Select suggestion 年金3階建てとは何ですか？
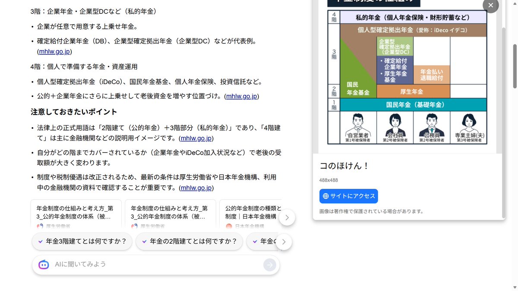The image size is (518, 291). coord(82,241)
